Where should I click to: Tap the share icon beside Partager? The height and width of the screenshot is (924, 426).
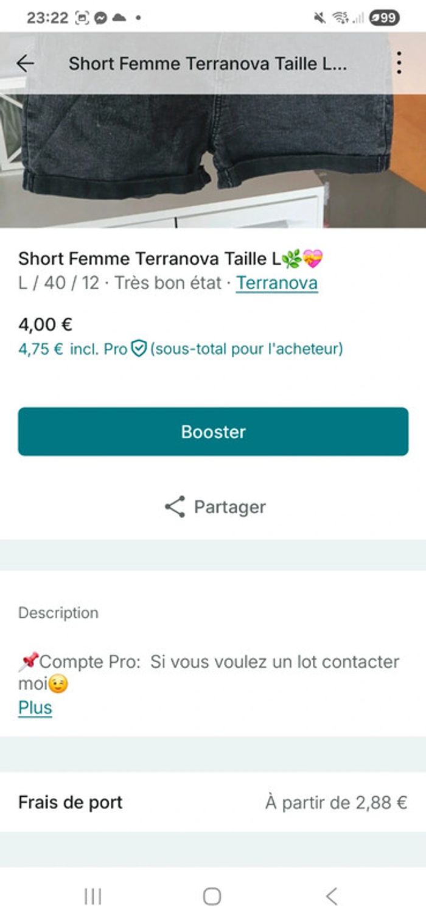point(175,507)
